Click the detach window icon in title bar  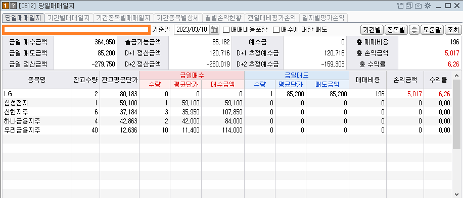click(400, 6)
